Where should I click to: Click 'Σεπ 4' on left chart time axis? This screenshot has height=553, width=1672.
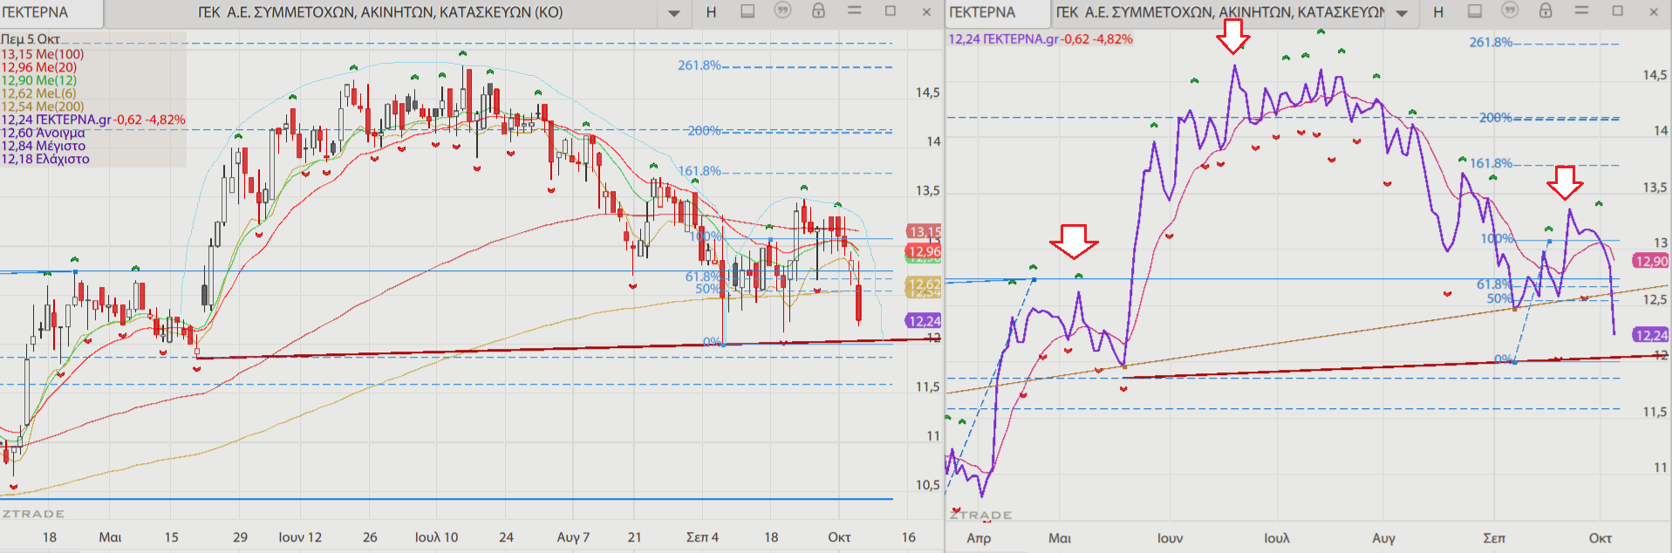tap(702, 537)
